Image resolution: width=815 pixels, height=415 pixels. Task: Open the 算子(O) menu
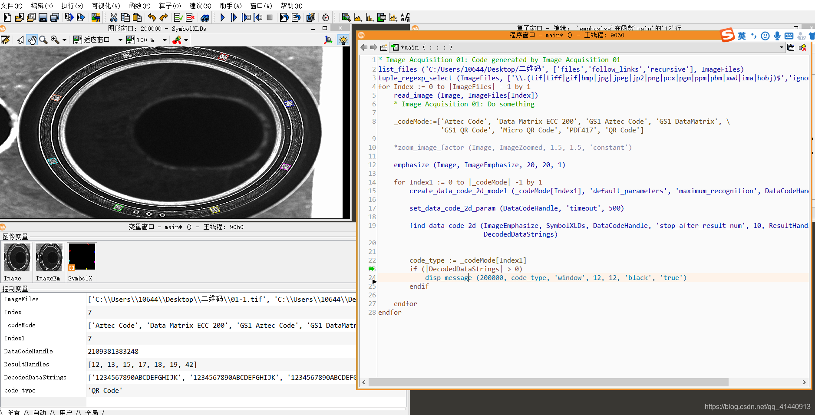pyautogui.click(x=170, y=6)
